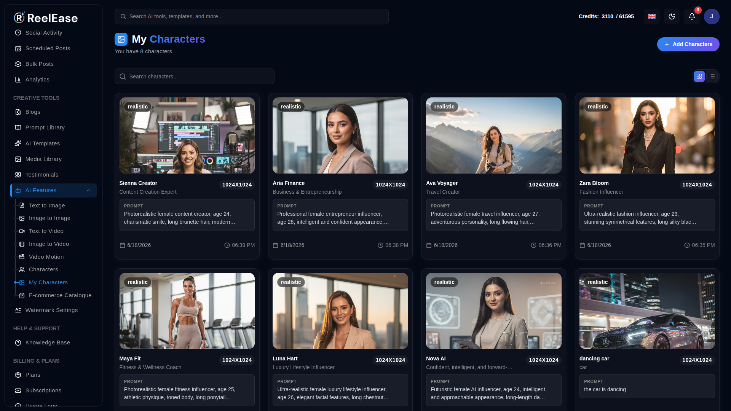The height and width of the screenshot is (411, 731).
Task: Open language selector flag icon
Action: pos(652,16)
